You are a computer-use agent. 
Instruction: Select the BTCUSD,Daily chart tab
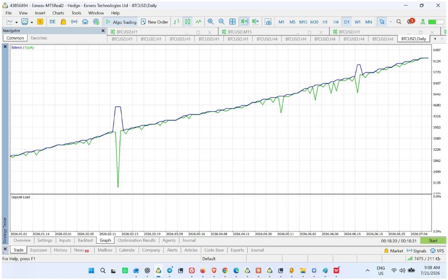point(413,39)
